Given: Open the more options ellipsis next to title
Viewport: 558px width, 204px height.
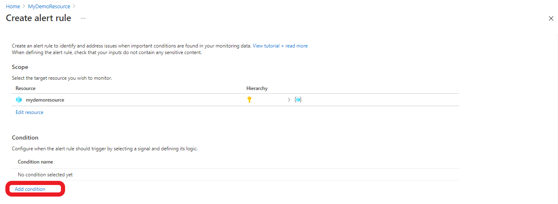Looking at the screenshot, I should [x=83, y=18].
